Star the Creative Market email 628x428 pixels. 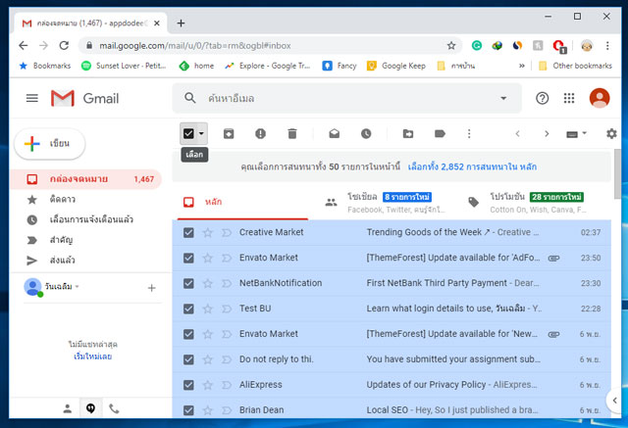(x=207, y=232)
